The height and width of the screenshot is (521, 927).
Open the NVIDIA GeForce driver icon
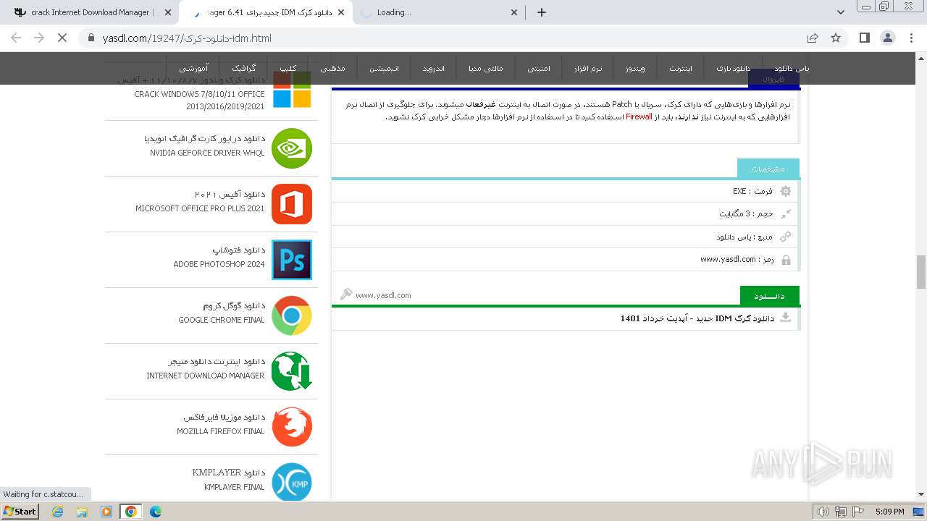pyautogui.click(x=292, y=148)
